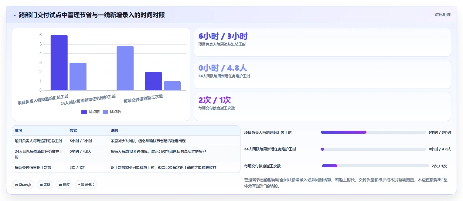The height and width of the screenshot is (201, 463).
Task: Click the 试点后 bar for 每项交付信息返工次数
Action: coord(172,86)
